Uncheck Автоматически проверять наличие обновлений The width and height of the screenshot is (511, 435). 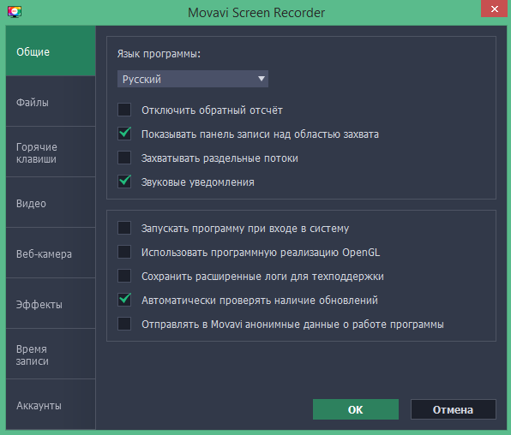pos(124,300)
